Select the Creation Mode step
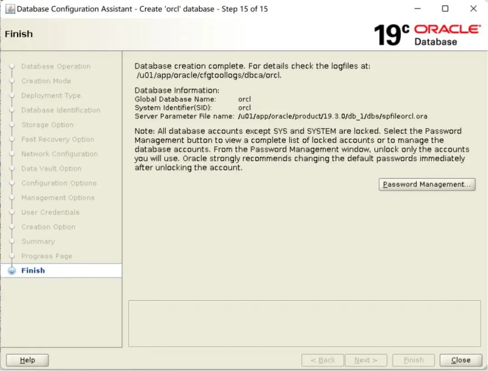 pos(46,81)
